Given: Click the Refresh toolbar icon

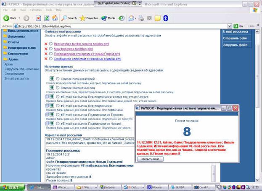Looking at the screenshot, I should pos(47,18).
